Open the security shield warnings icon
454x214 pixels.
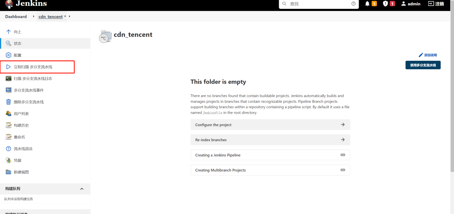coord(385,4)
